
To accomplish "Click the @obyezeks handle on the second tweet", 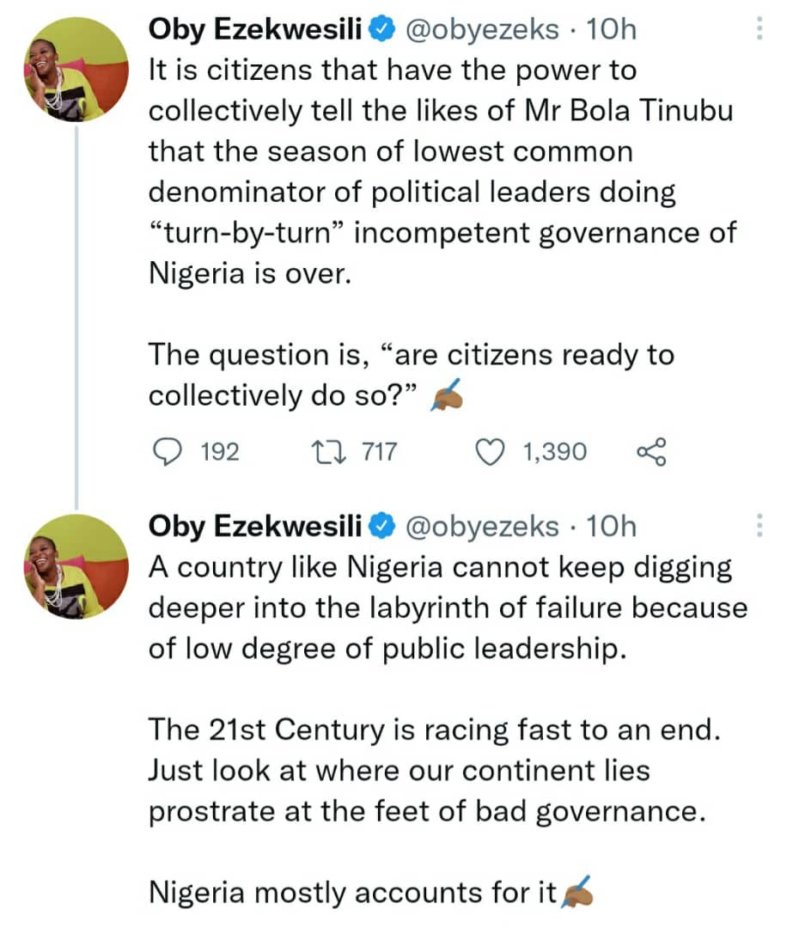I will click(x=481, y=526).
